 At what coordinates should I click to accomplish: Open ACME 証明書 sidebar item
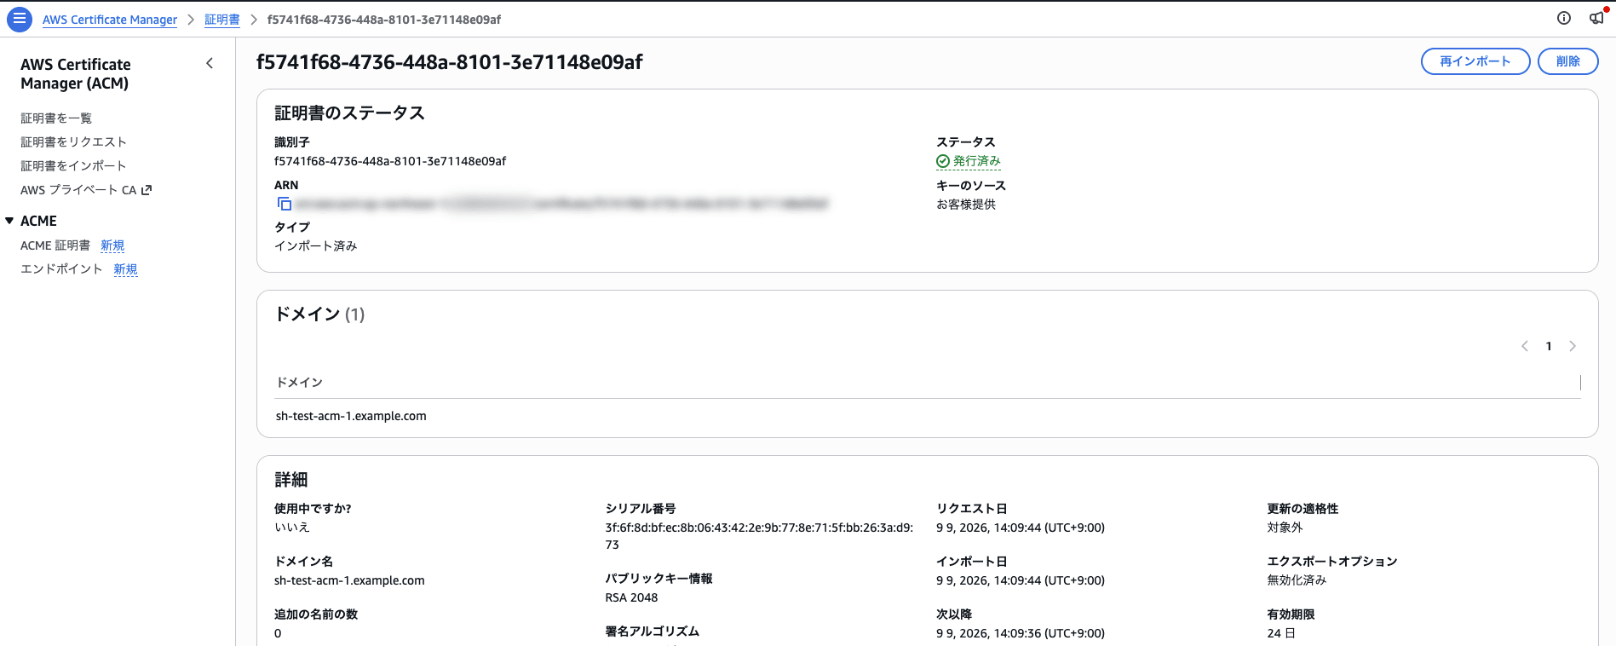coord(55,245)
